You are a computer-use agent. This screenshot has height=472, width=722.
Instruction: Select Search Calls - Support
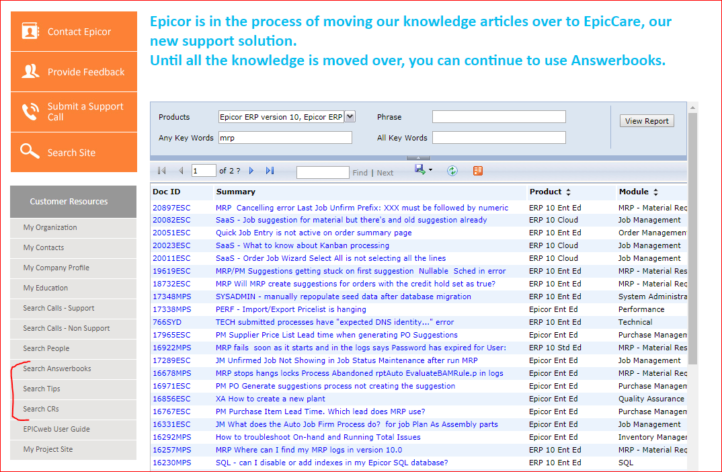(x=73, y=309)
